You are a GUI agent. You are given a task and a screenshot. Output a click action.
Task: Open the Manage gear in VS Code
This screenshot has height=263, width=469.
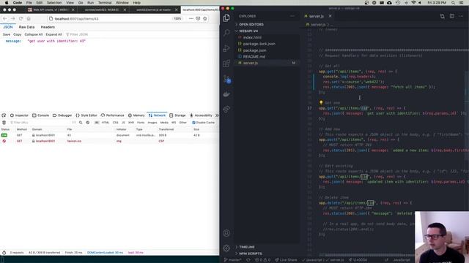point(226,248)
